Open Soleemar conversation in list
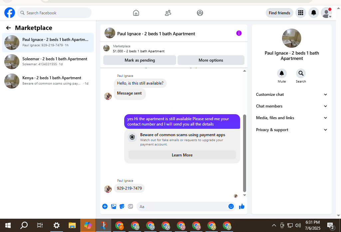The width and height of the screenshot is (341, 232). click(x=48, y=62)
